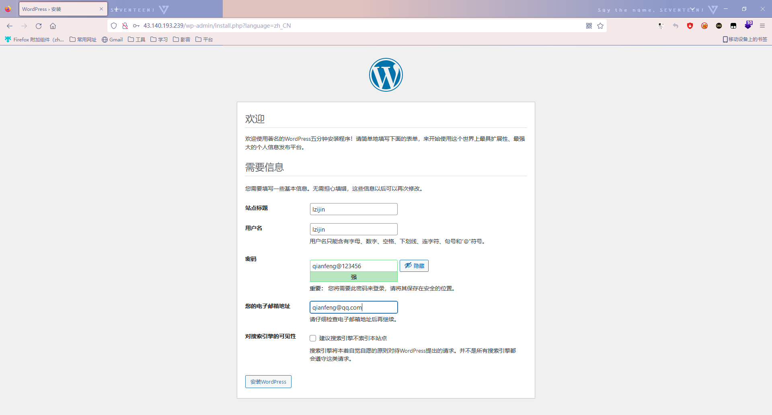Image resolution: width=772 pixels, height=415 pixels.
Task: Show the page QR code
Action: click(589, 26)
